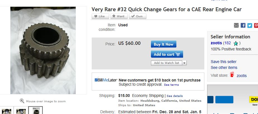Share the listing on Facebook

pyautogui.click(x=243, y=25)
